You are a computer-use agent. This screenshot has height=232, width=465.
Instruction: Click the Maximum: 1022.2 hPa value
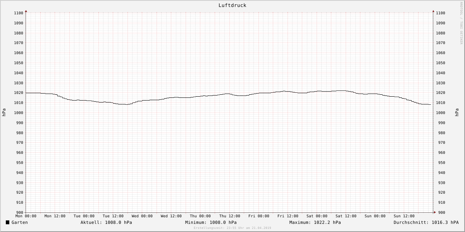point(315,222)
